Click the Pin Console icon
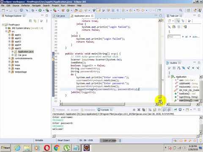 [x=175, y=110]
